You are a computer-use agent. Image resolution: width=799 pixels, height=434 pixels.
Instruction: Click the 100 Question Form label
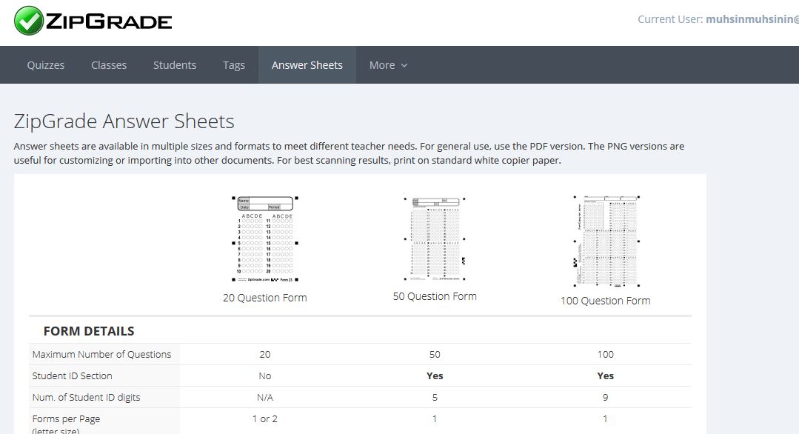point(606,301)
